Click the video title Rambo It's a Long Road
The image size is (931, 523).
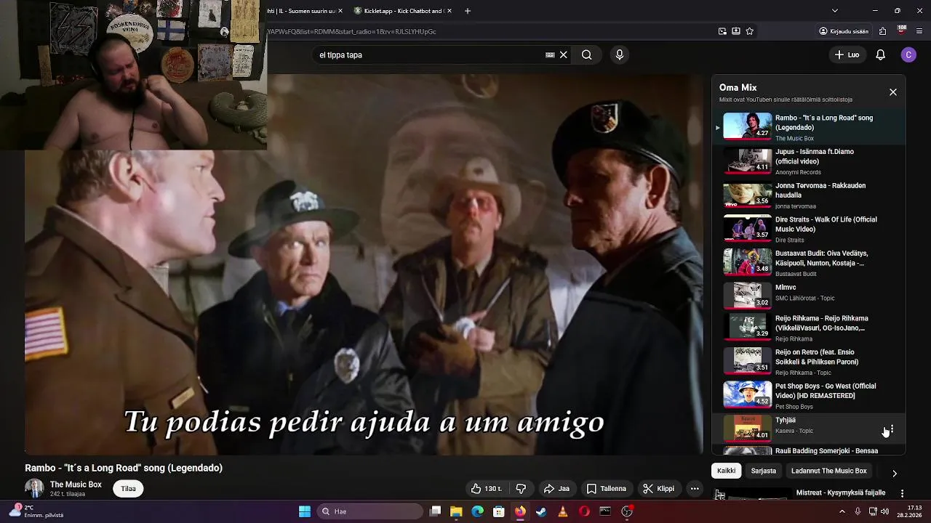(124, 468)
